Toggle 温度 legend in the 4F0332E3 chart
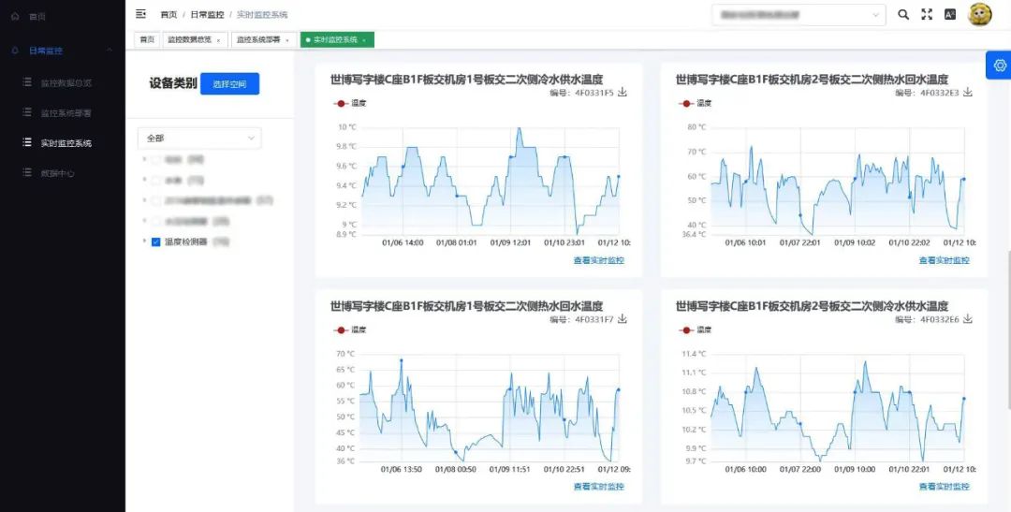1011x512 pixels. pyautogui.click(x=695, y=103)
